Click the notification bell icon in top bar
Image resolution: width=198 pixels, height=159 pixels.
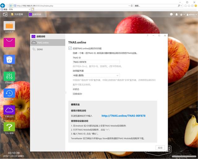coord(177,14)
